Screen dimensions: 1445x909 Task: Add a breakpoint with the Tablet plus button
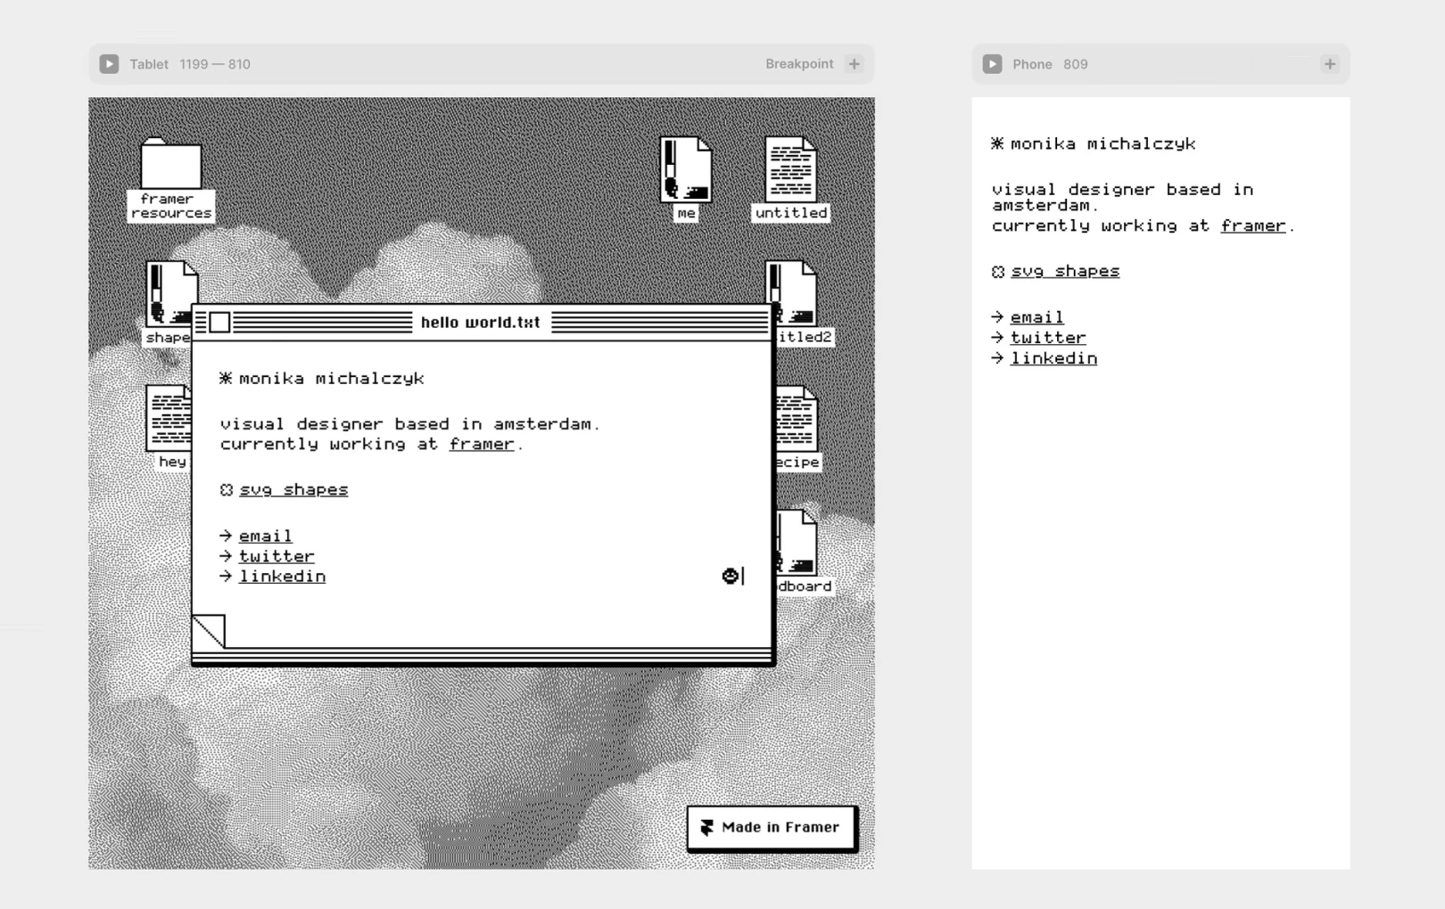pyautogui.click(x=855, y=64)
